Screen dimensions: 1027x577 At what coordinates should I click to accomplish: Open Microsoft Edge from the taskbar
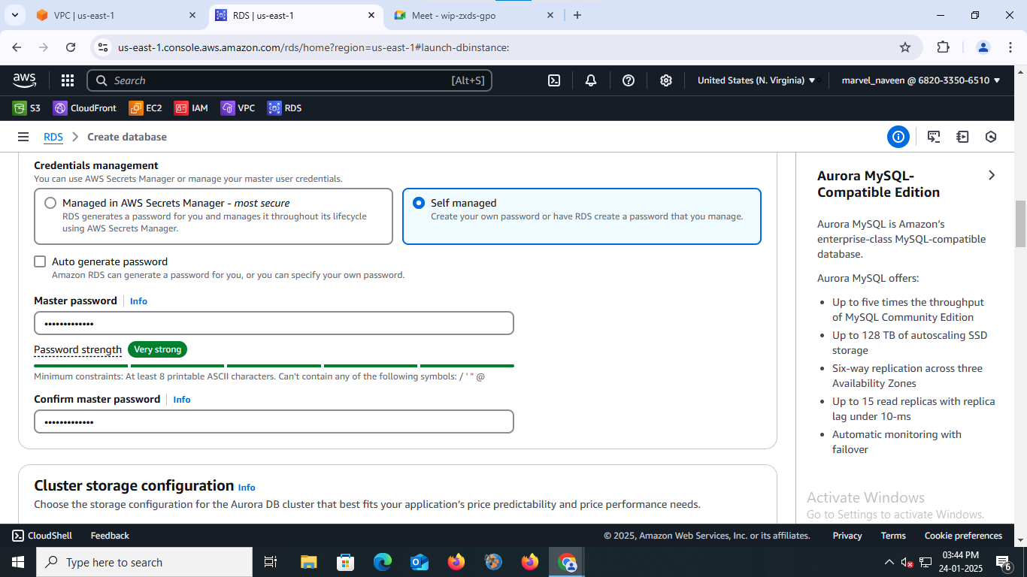(x=383, y=562)
